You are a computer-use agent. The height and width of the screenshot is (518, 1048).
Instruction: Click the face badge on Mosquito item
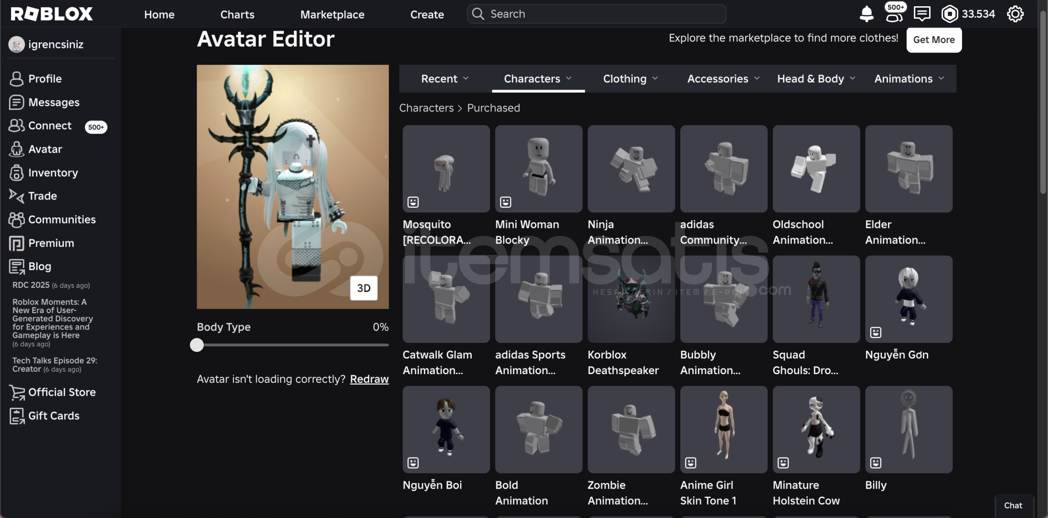(x=413, y=202)
